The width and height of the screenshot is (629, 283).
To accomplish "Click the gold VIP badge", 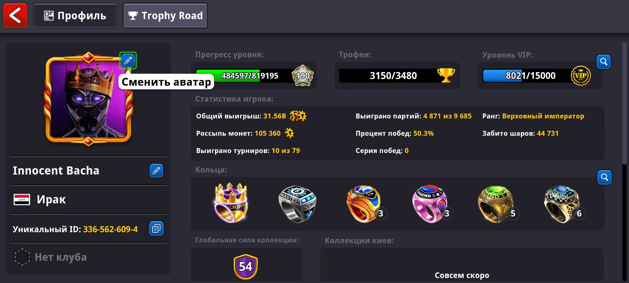I will (581, 76).
